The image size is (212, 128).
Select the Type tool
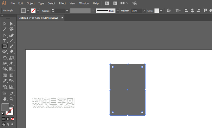coord(5,41)
